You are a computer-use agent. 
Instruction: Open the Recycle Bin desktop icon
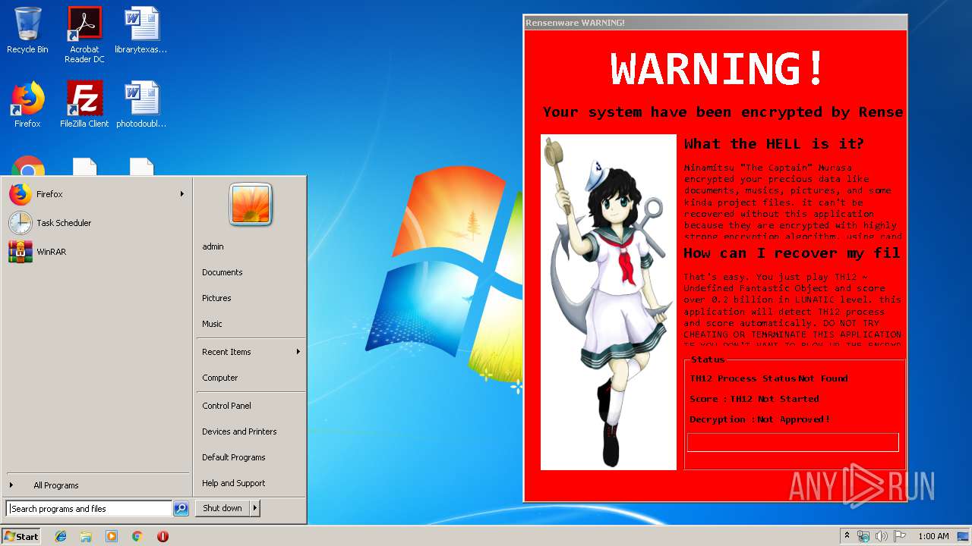pos(27,30)
